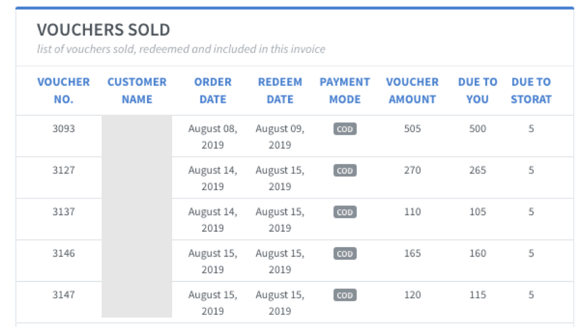Click the 265 due-to-you amount
The height and width of the screenshot is (327, 580).
coord(477,170)
